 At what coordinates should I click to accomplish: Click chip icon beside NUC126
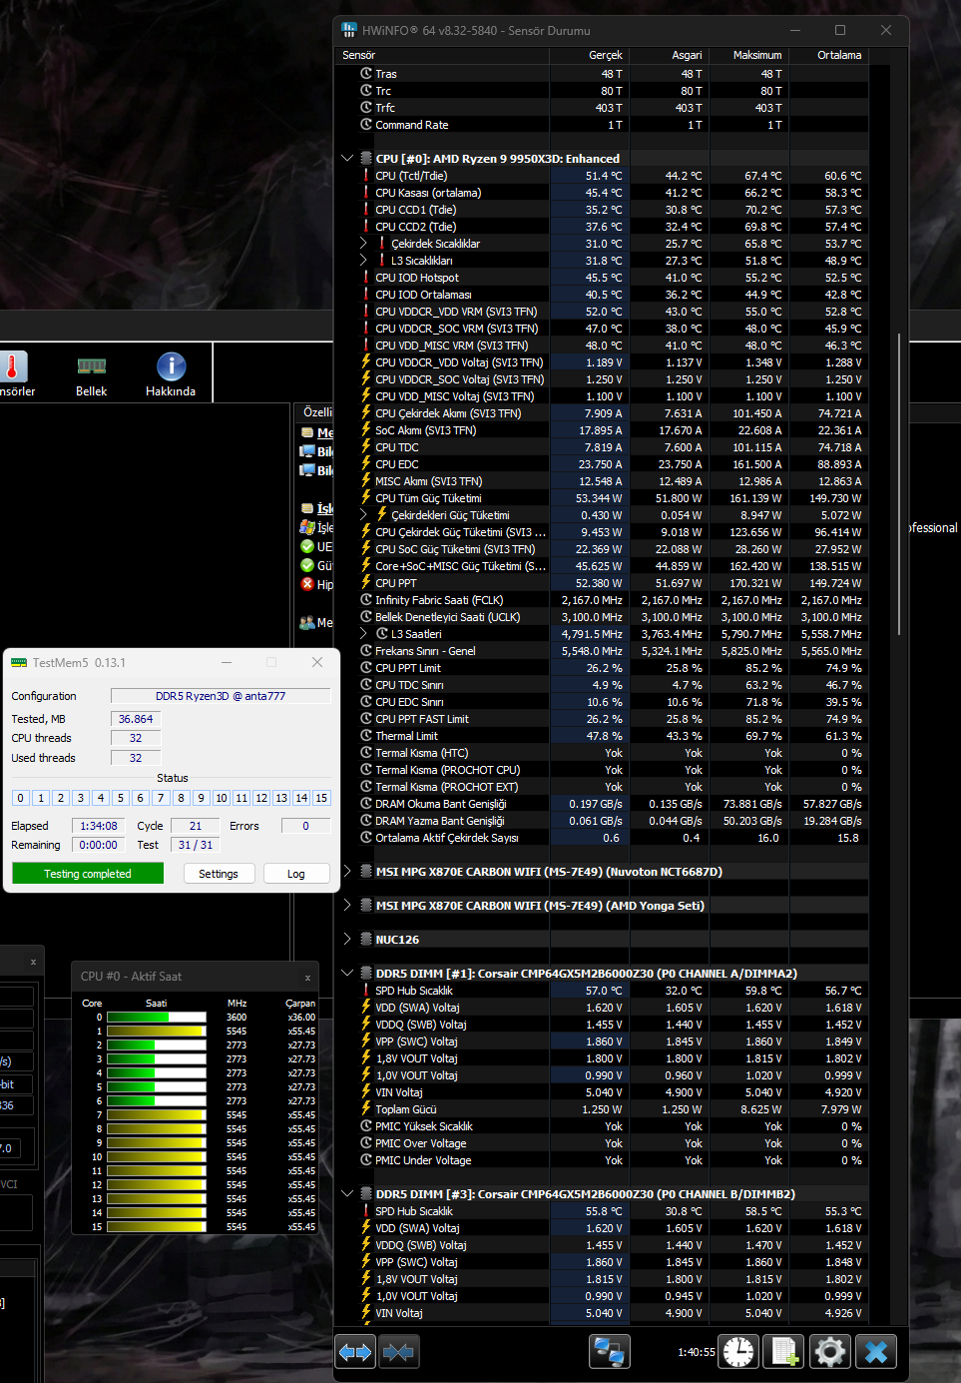366,940
